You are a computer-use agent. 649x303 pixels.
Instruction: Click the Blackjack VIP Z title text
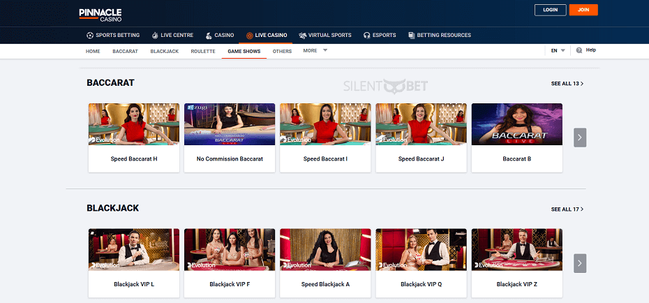click(517, 284)
